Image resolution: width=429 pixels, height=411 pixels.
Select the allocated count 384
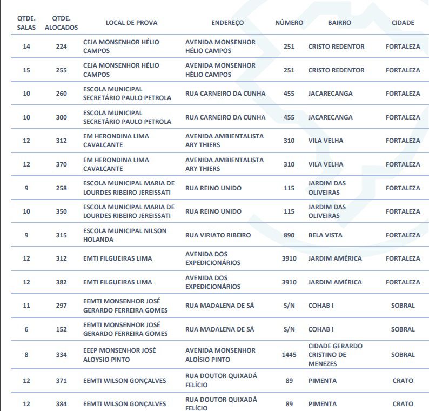tap(62, 404)
